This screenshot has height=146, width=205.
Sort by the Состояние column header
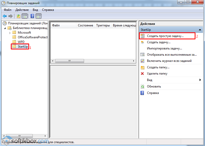(x=85, y=25)
